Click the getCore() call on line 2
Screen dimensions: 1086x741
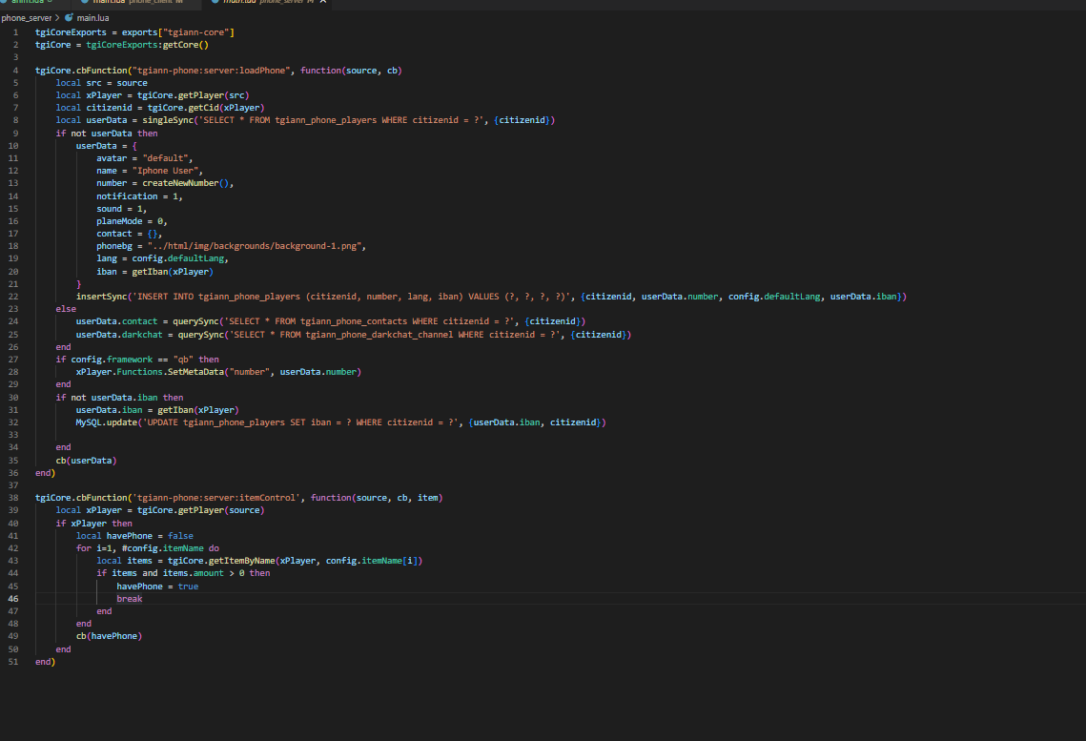pos(186,45)
